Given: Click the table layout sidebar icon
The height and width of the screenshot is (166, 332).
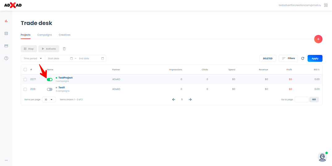Looking at the screenshot, I should pos(6,34).
